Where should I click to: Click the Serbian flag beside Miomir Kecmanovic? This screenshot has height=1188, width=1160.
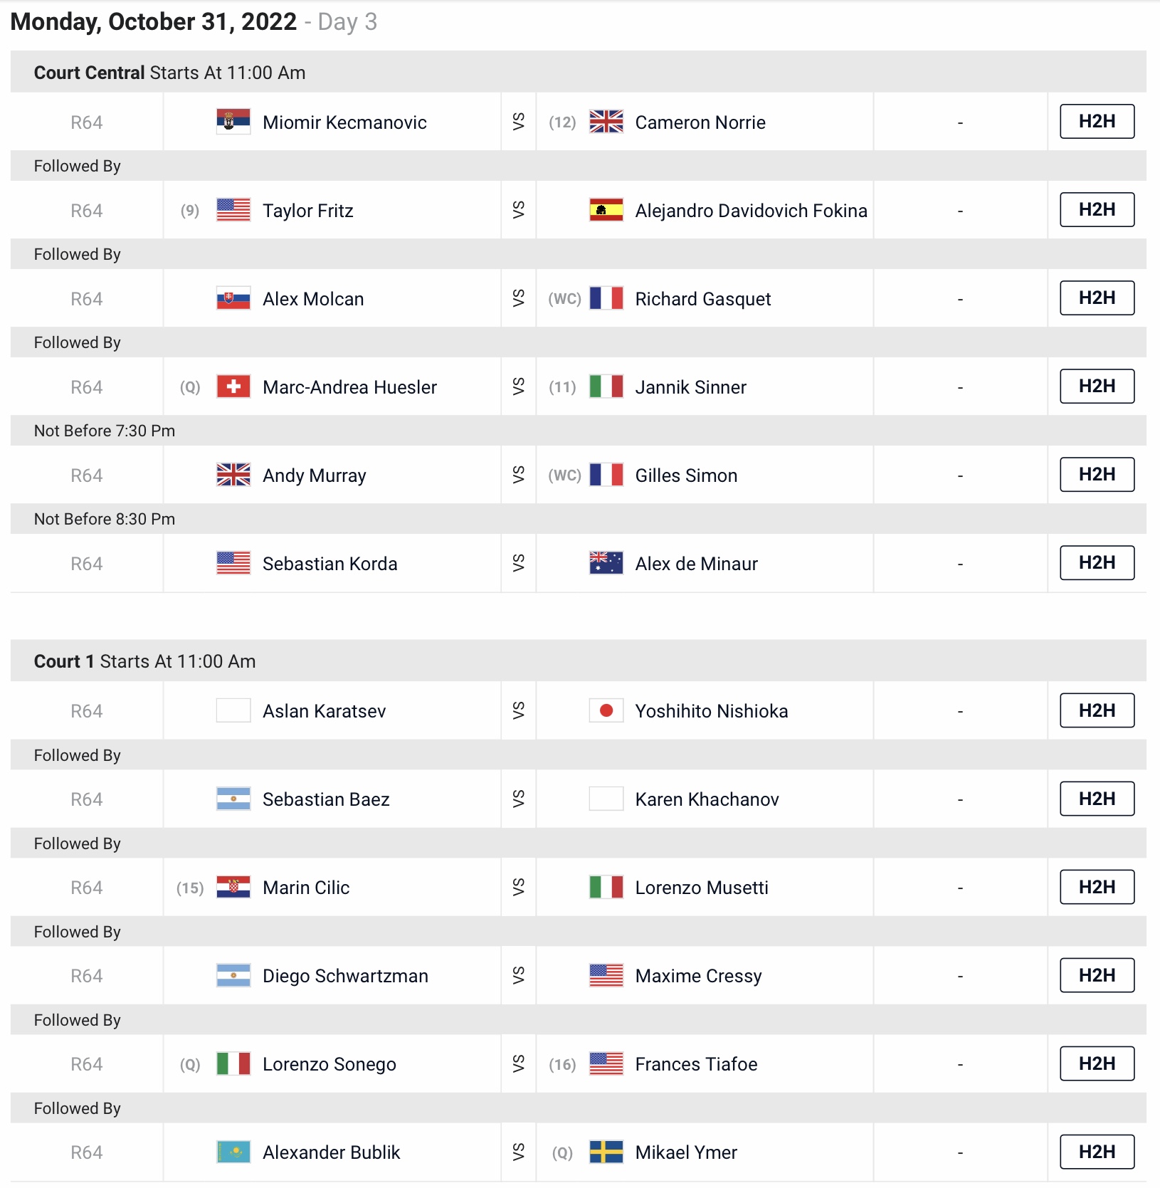click(233, 122)
